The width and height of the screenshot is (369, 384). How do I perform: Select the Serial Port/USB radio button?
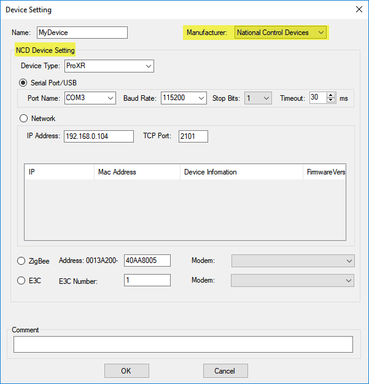point(23,83)
